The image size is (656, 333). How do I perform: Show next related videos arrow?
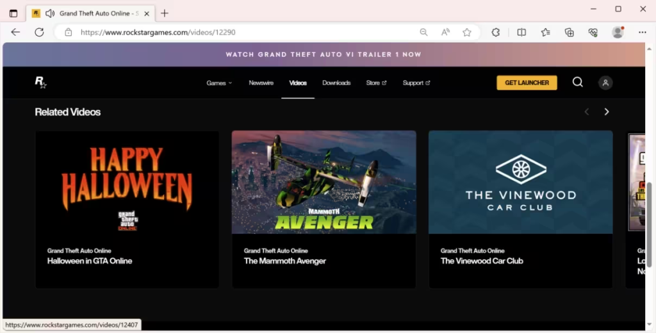[x=607, y=111]
